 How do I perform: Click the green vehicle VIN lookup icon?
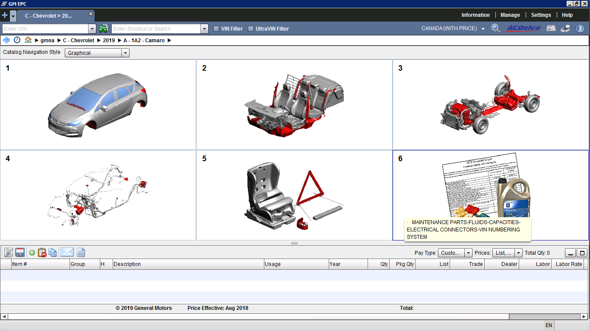pos(103,29)
